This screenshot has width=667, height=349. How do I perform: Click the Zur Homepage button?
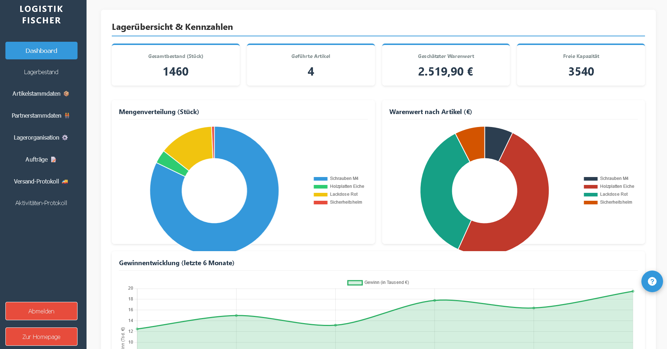[41, 337]
